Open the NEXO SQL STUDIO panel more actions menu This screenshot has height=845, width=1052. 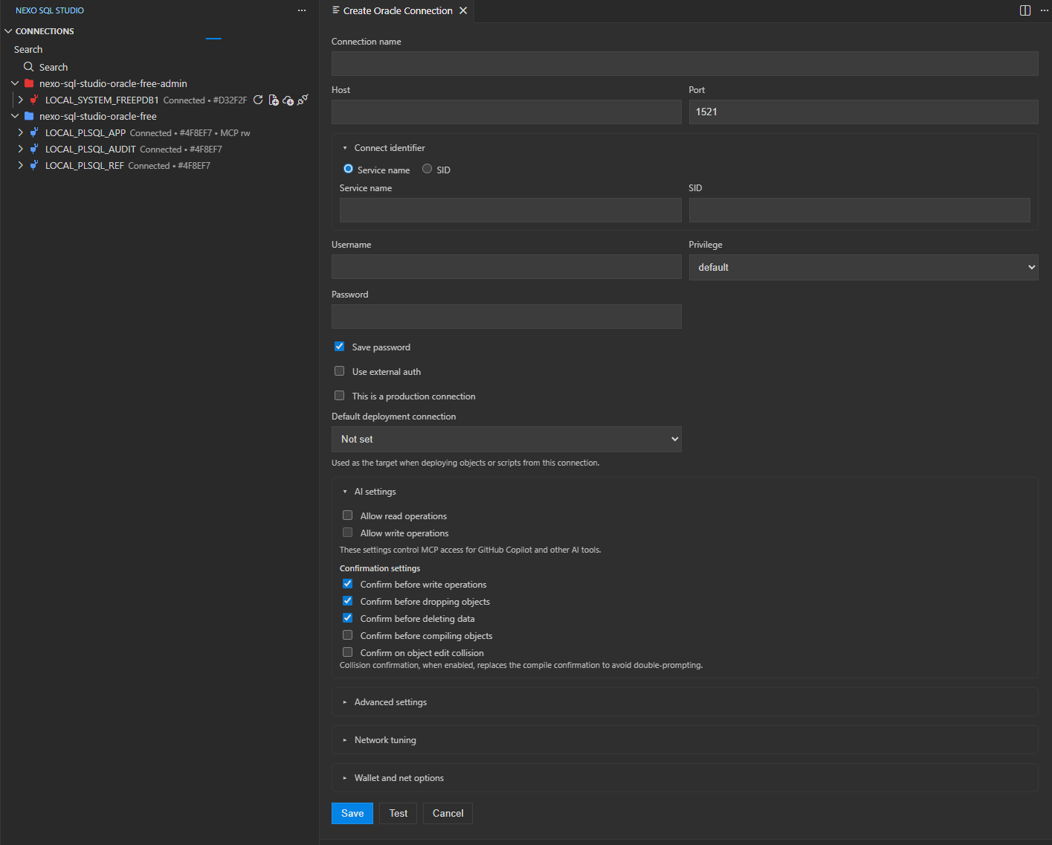point(302,10)
